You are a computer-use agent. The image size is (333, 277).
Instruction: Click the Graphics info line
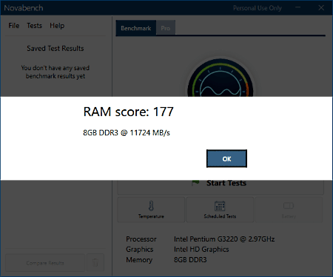tap(178, 250)
